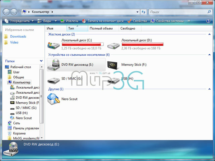The height and width of the screenshot is (161, 215).
Task: Open USB (H:) drive icon
Action: pos(113,81)
